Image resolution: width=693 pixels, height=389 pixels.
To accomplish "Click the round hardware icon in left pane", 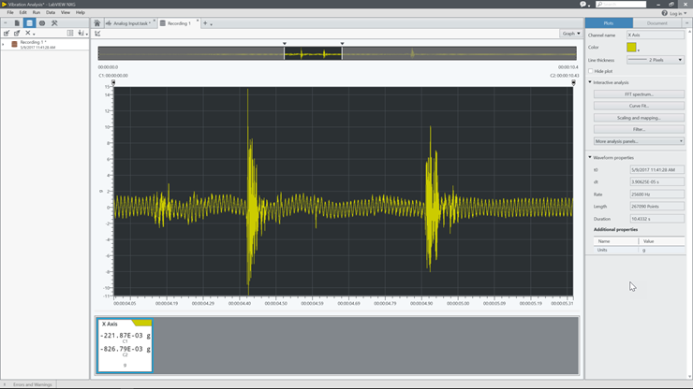I will (42, 23).
